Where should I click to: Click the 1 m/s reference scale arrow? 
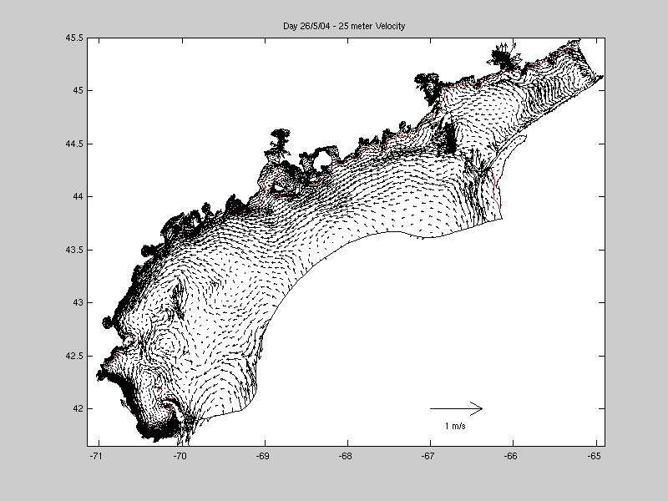[456, 408]
